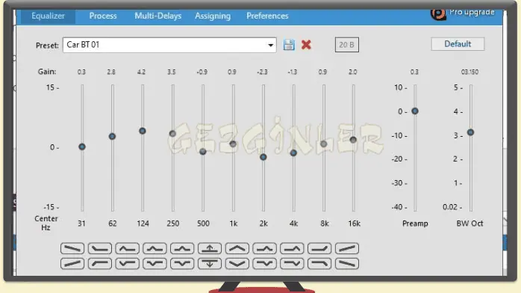The image size is (521, 293).
Task: Click the 2k band slider knob
Action: 263,157
